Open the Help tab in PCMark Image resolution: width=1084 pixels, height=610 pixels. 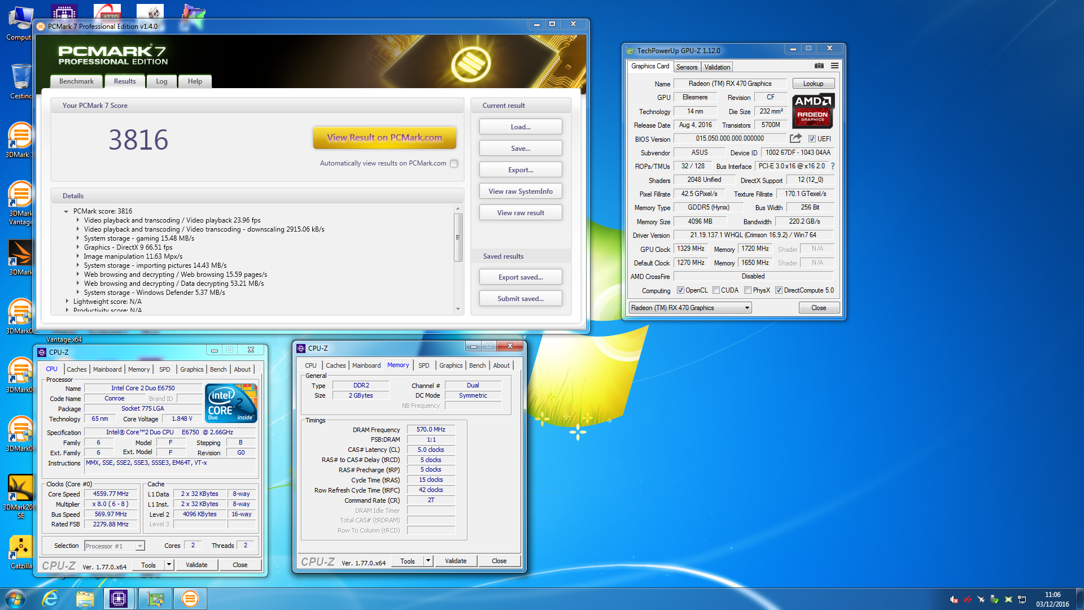click(195, 81)
